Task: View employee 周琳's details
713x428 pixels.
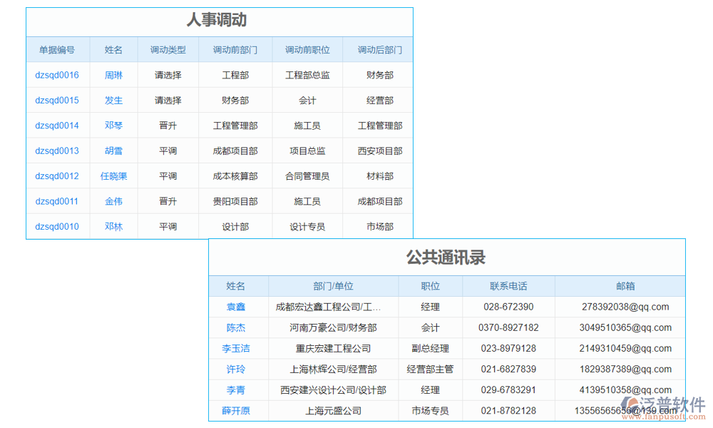Action: point(113,75)
